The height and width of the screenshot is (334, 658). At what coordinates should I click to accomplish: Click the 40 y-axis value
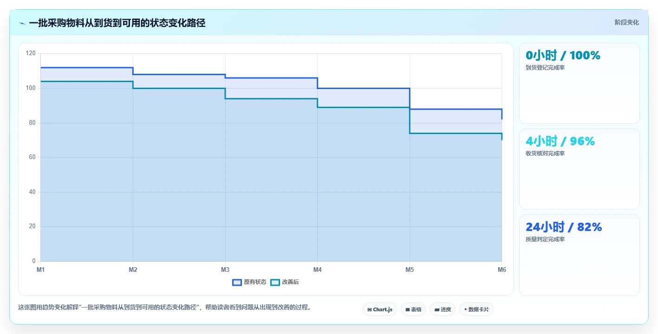(x=32, y=192)
